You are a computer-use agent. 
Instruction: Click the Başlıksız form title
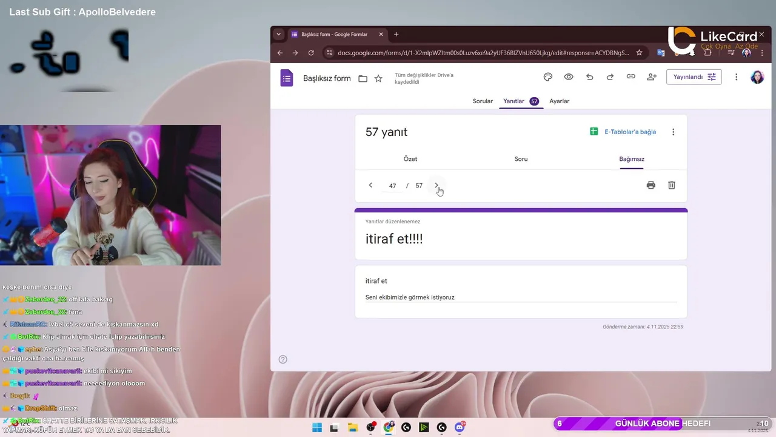coord(327,78)
